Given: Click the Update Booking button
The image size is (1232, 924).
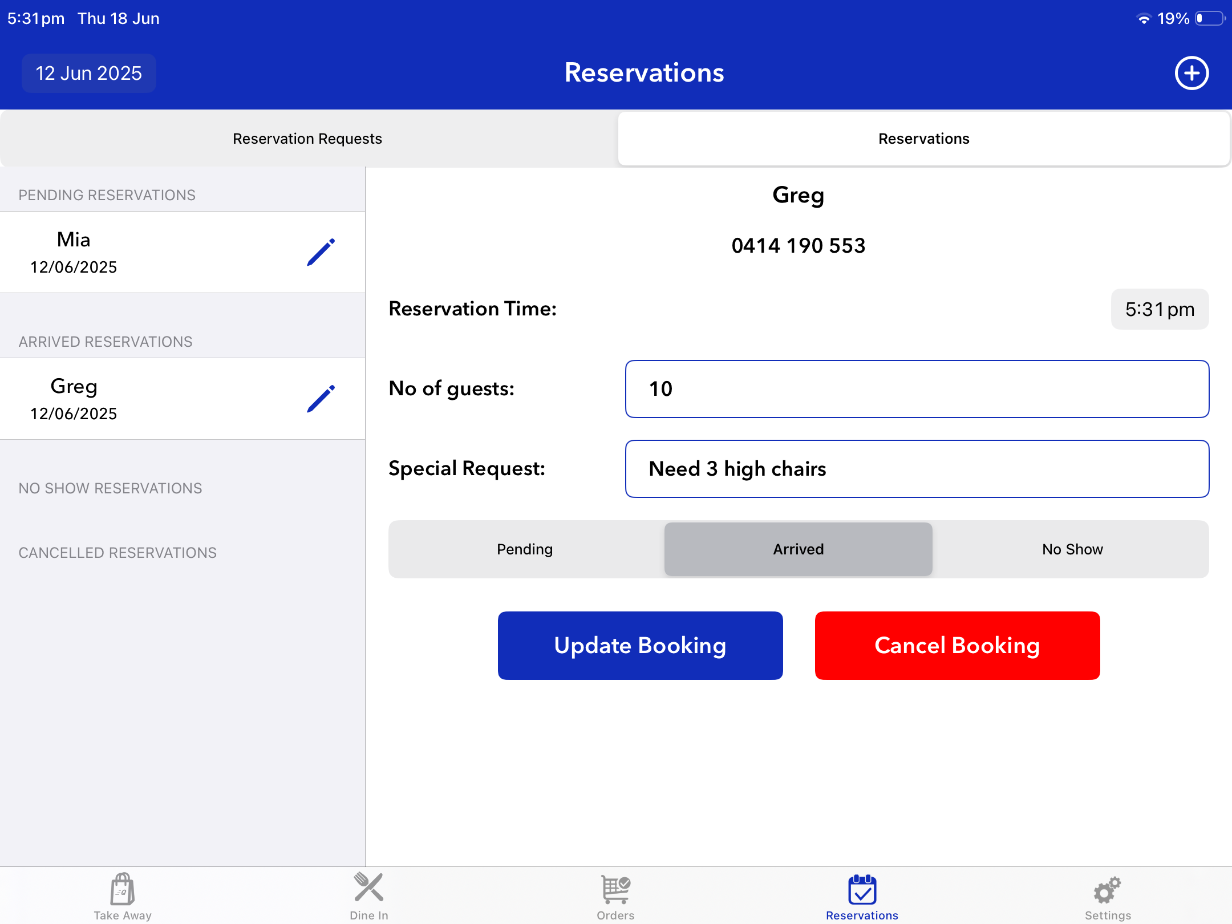Looking at the screenshot, I should (x=640, y=646).
